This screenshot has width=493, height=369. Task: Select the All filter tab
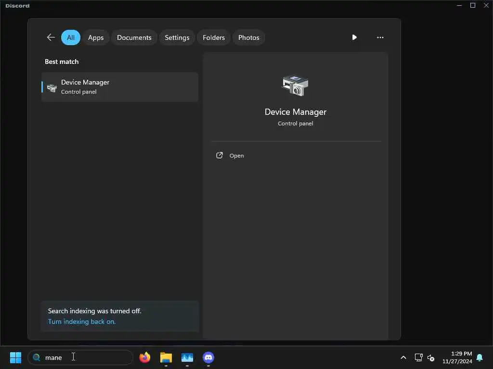click(71, 37)
